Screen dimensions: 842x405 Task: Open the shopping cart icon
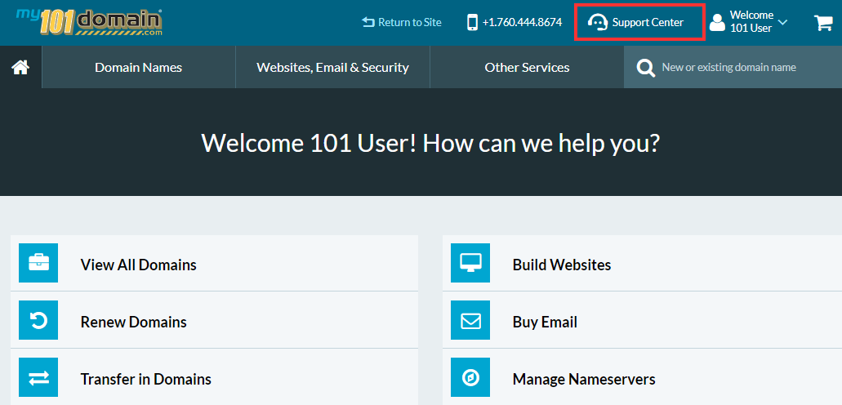[822, 23]
